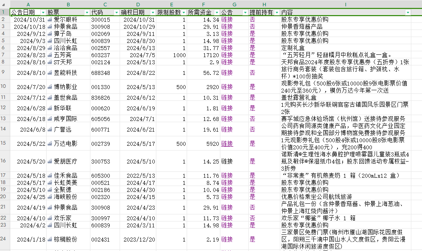Select the 仲景香菇酱产品 content cell
This screenshot has height=251, width=422.
point(345,27)
